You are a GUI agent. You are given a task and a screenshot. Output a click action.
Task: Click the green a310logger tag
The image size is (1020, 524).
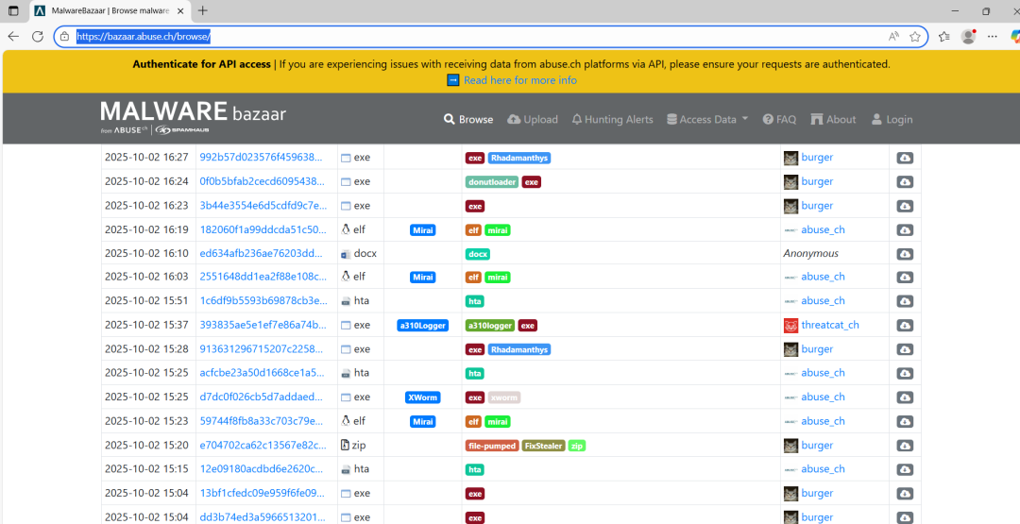click(x=490, y=326)
